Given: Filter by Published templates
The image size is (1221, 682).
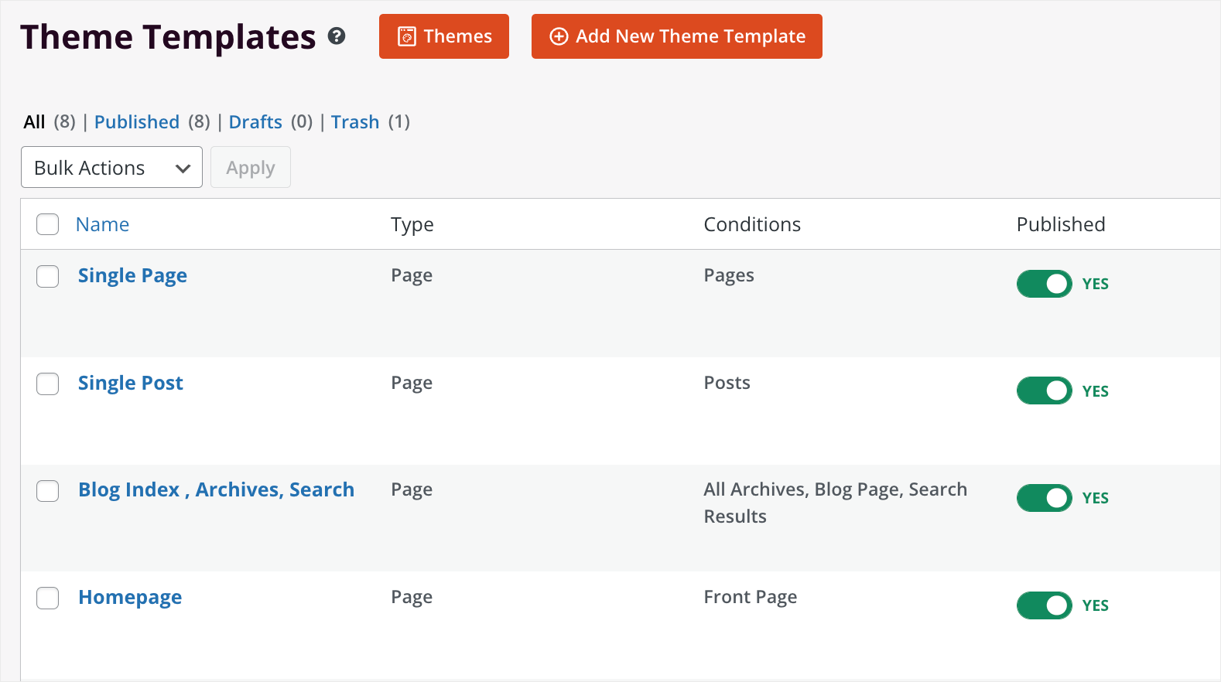Looking at the screenshot, I should tap(137, 122).
